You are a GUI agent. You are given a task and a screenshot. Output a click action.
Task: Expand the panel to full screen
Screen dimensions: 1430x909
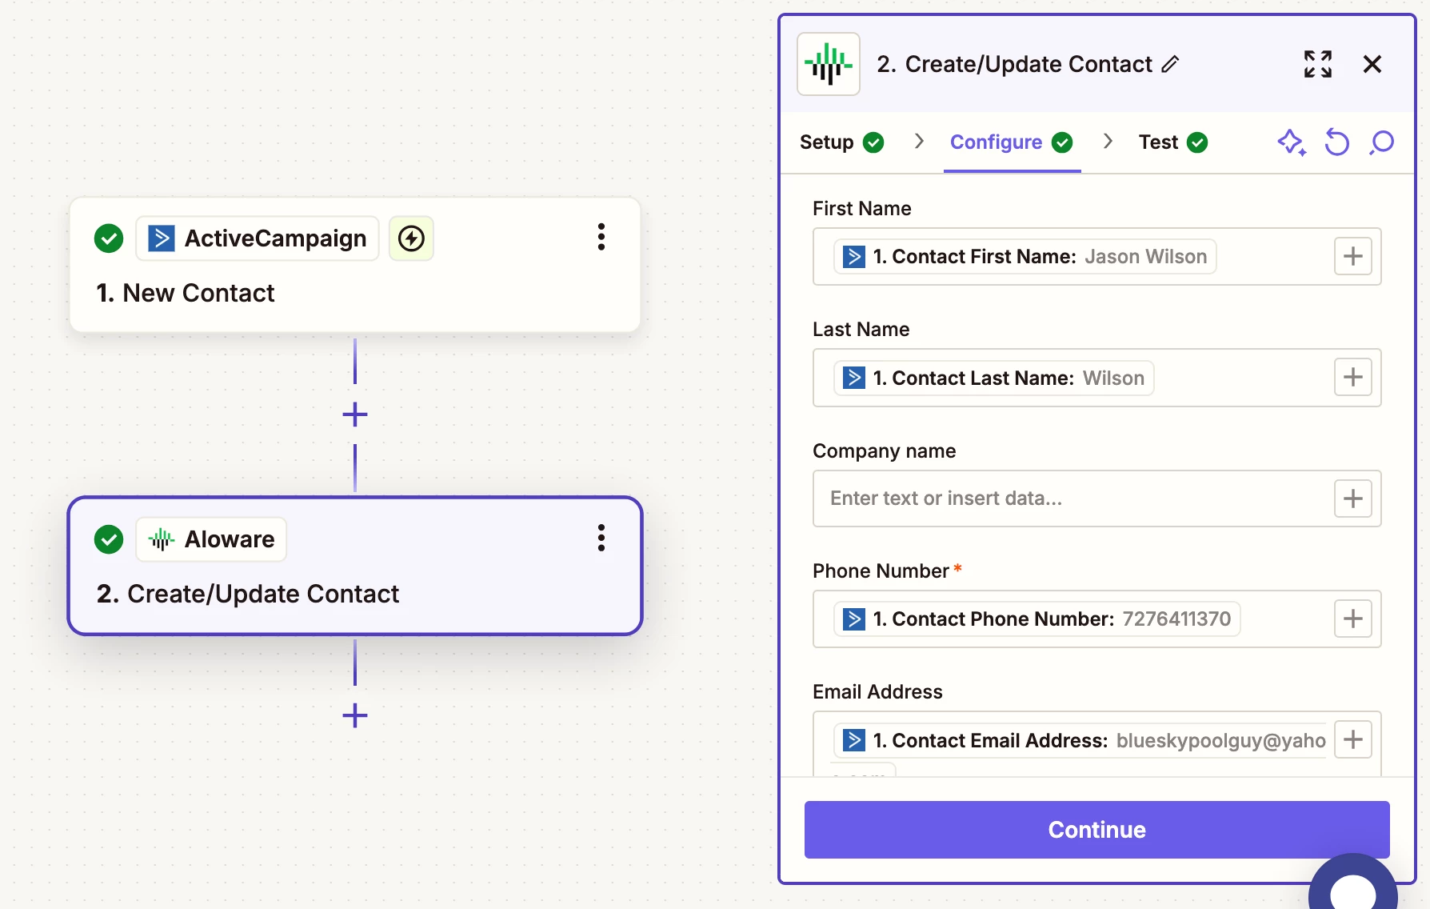tap(1318, 64)
